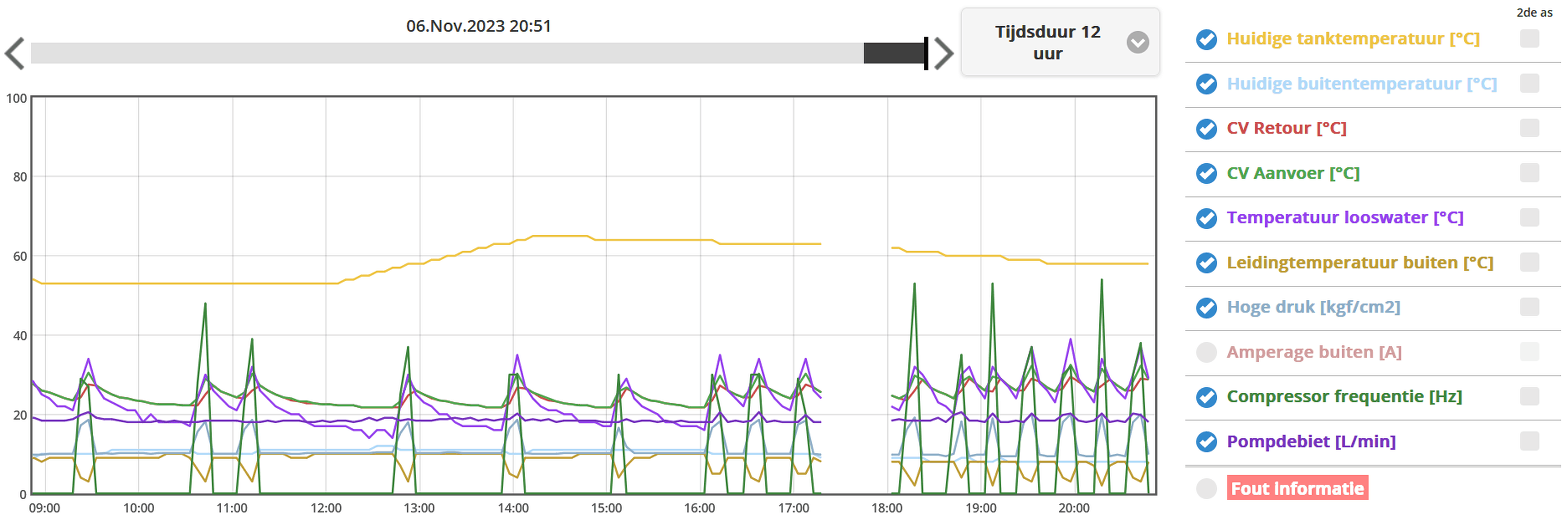This screenshot has width=1562, height=520.
Task: Click the Compressor frequentie [Hz] label
Action: tap(1344, 397)
